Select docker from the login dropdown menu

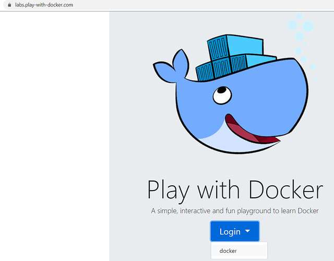[228, 251]
